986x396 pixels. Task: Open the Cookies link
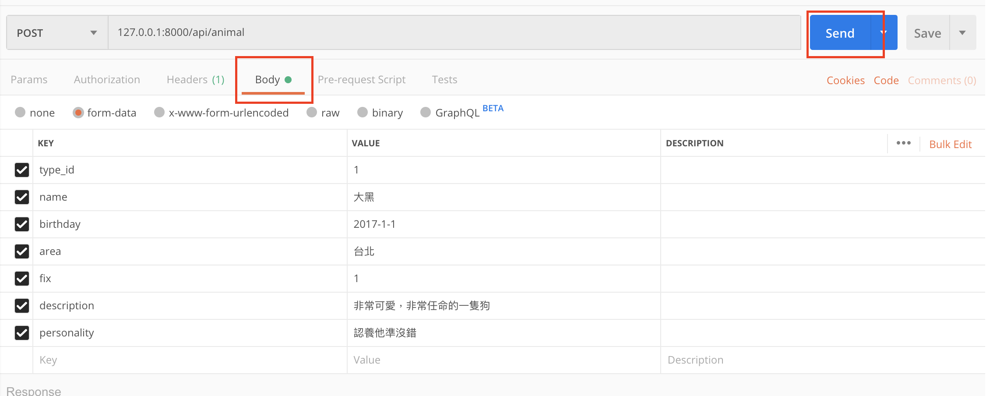tap(845, 81)
